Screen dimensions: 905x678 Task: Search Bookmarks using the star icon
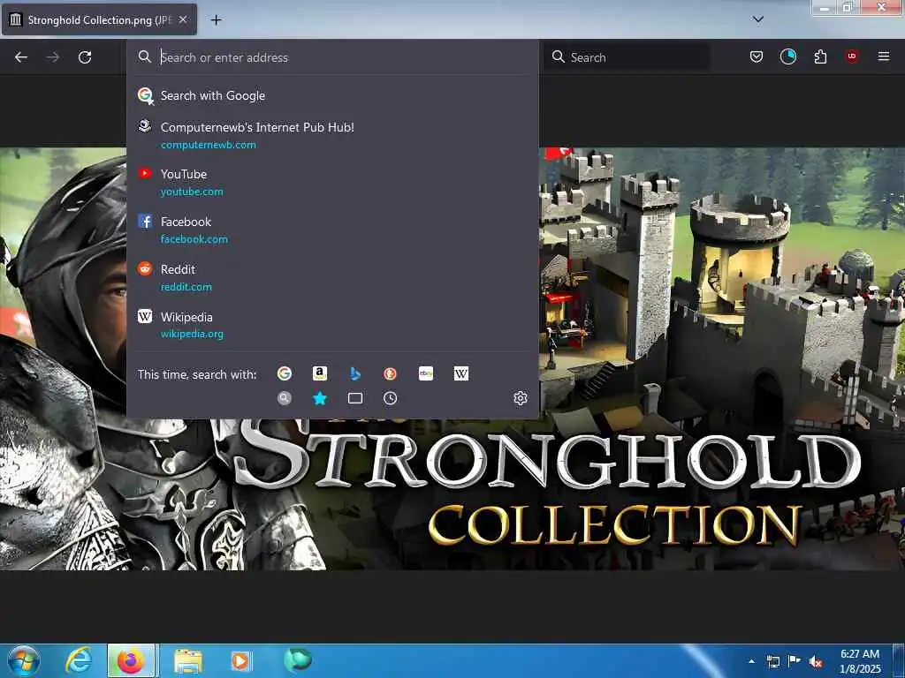[320, 398]
